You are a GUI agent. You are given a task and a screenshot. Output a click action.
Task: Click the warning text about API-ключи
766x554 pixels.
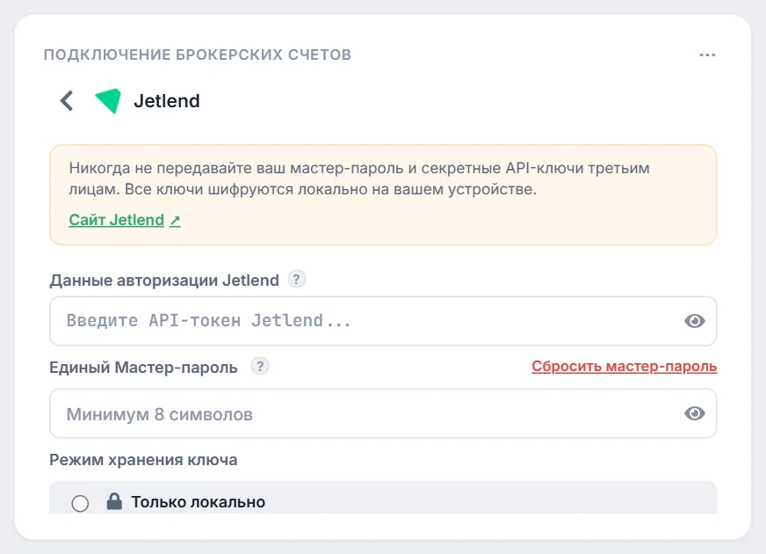pyautogui.click(x=359, y=179)
